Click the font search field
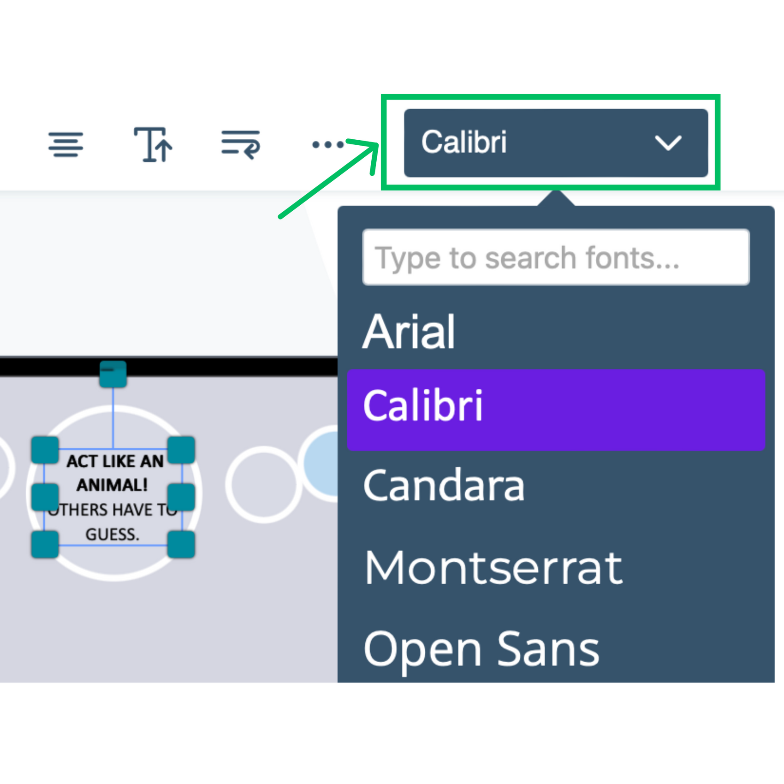Viewport: 784px width, 784px height. click(x=556, y=257)
